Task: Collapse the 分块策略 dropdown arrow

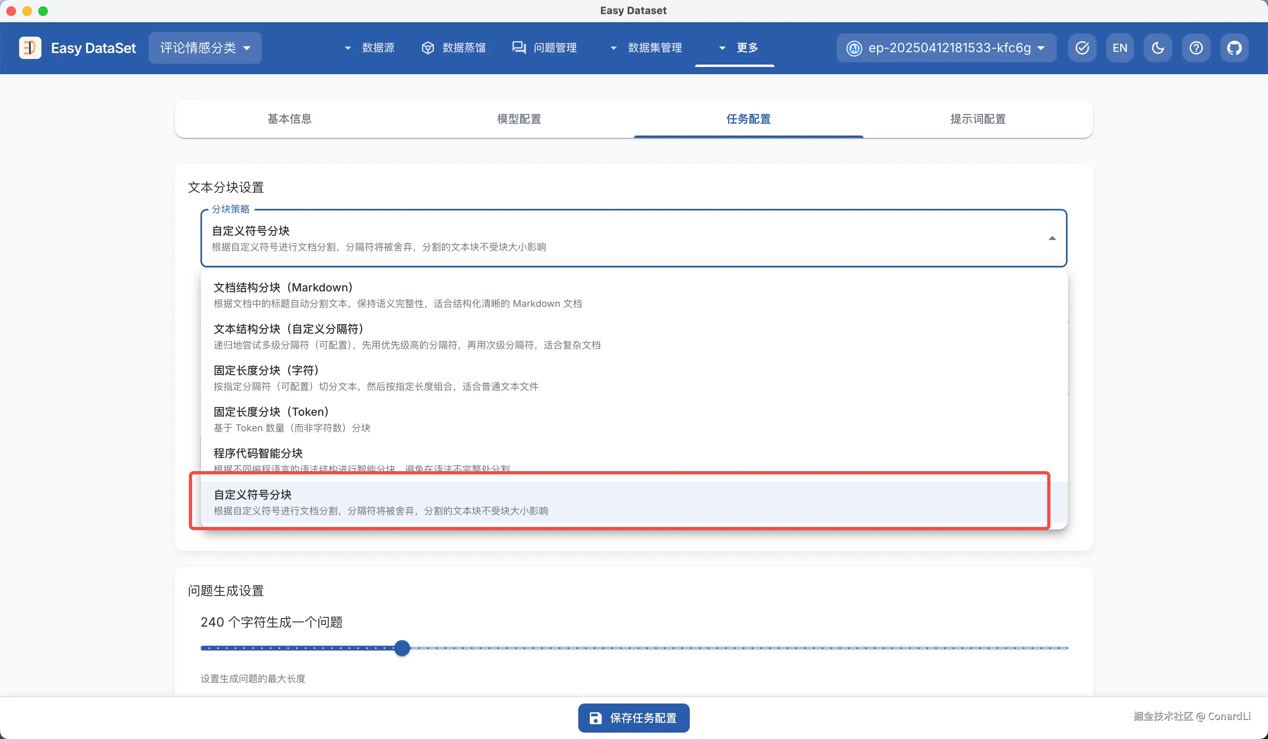Action: coord(1052,238)
